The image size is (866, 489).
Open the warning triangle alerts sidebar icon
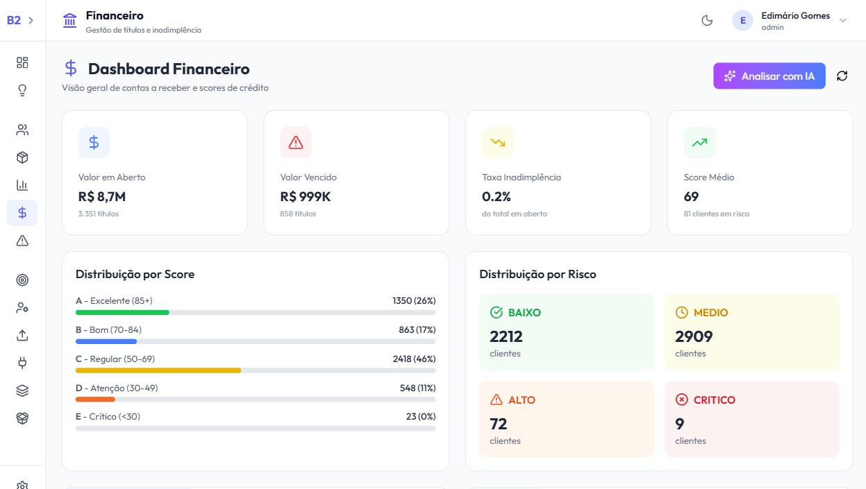(22, 241)
